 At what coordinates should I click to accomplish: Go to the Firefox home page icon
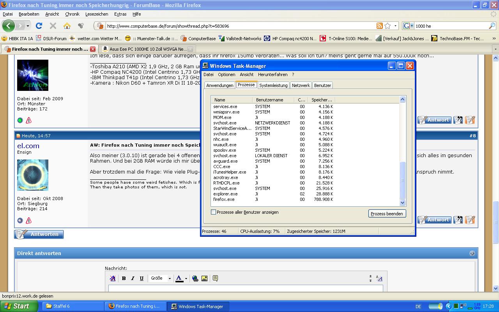(x=67, y=26)
